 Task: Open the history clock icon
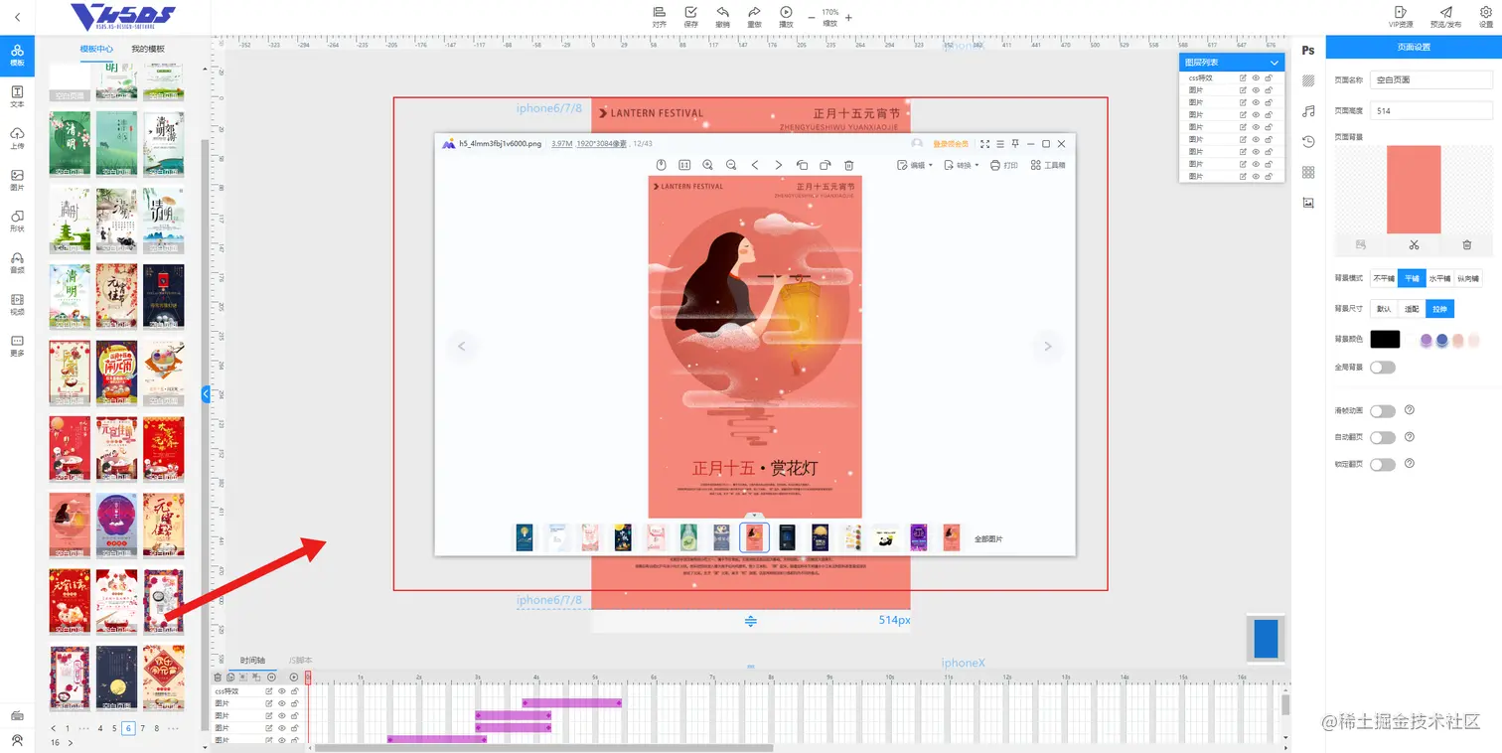click(1308, 141)
